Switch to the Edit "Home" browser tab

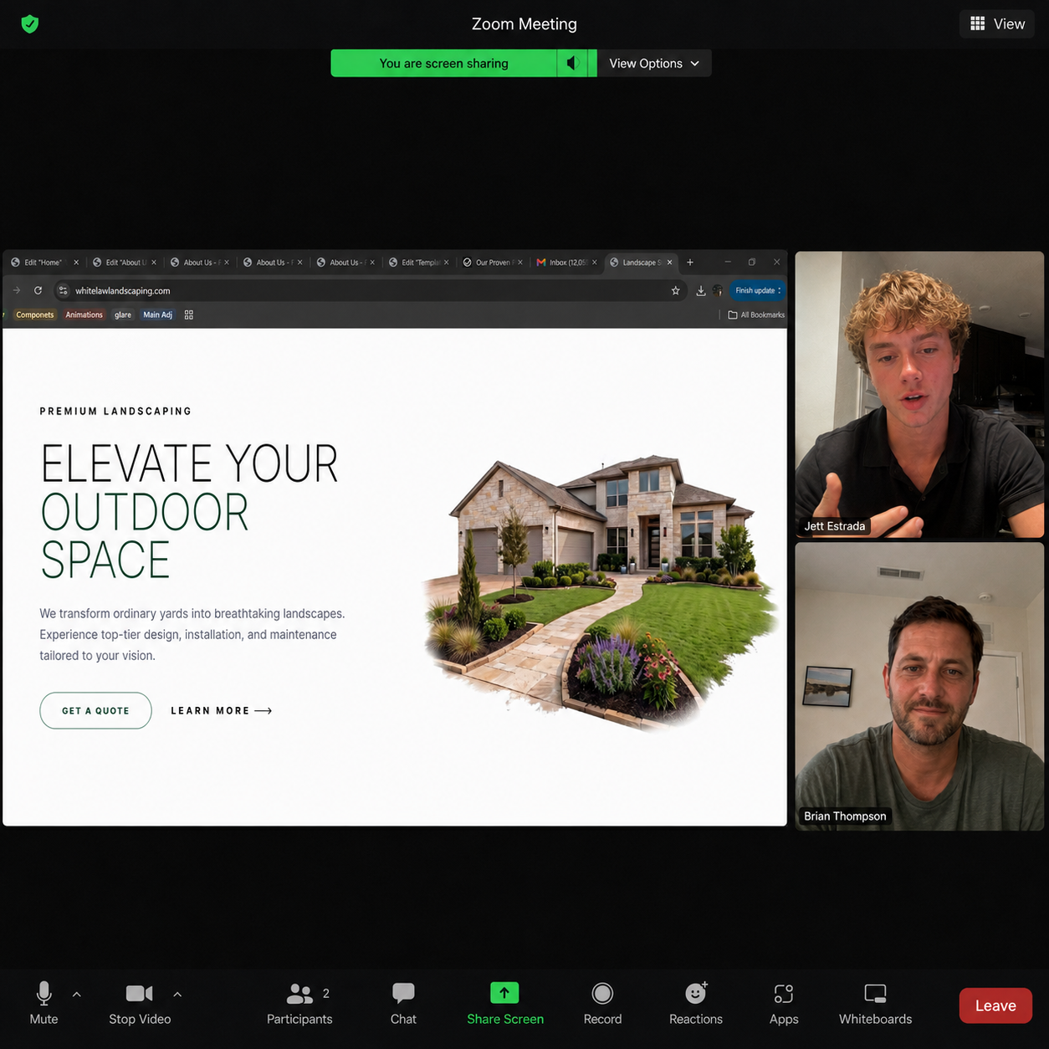coord(43,262)
